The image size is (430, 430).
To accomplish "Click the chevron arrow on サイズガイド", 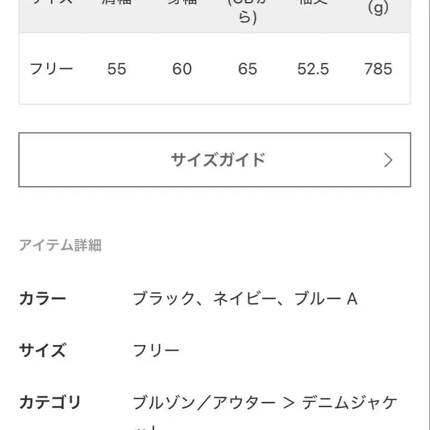I will pyautogui.click(x=388, y=161).
